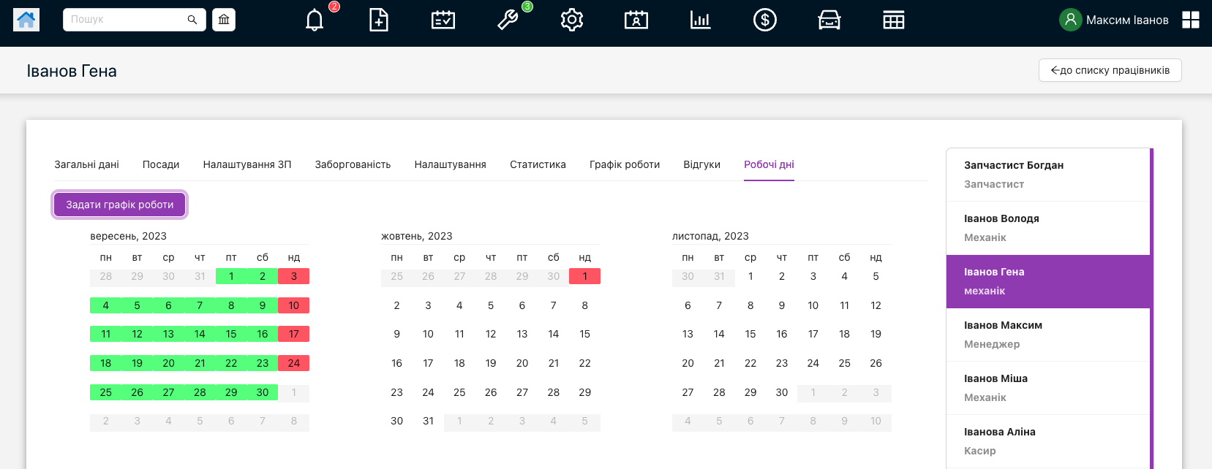Open the wrench repairs icon
The image size is (1212, 469).
pyautogui.click(x=508, y=20)
